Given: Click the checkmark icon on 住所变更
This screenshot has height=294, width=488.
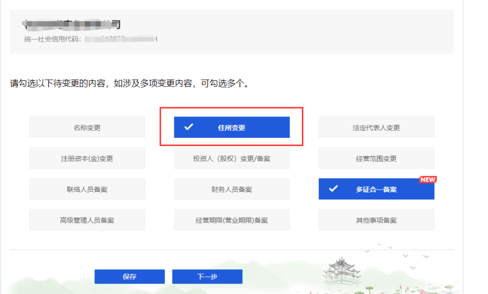Looking at the screenshot, I should (189, 127).
